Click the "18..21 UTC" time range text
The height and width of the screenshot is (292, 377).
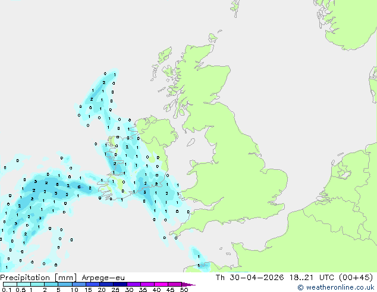312,278
